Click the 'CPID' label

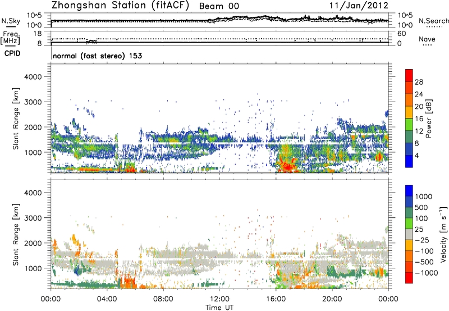pos(12,53)
